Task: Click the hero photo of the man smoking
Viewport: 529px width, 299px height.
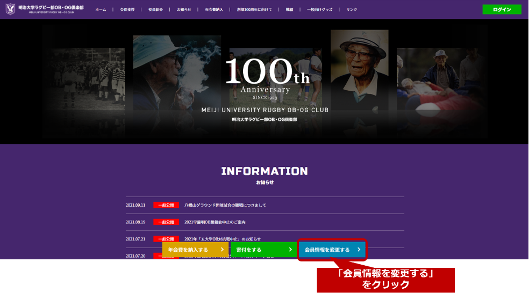Action: (x=177, y=73)
